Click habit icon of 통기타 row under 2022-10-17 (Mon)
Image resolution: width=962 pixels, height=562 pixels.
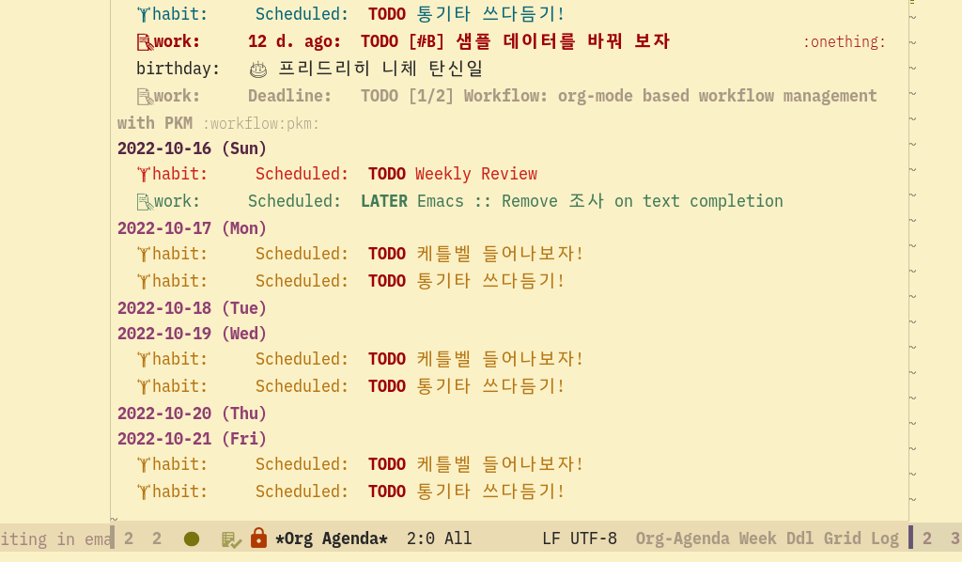click(144, 282)
